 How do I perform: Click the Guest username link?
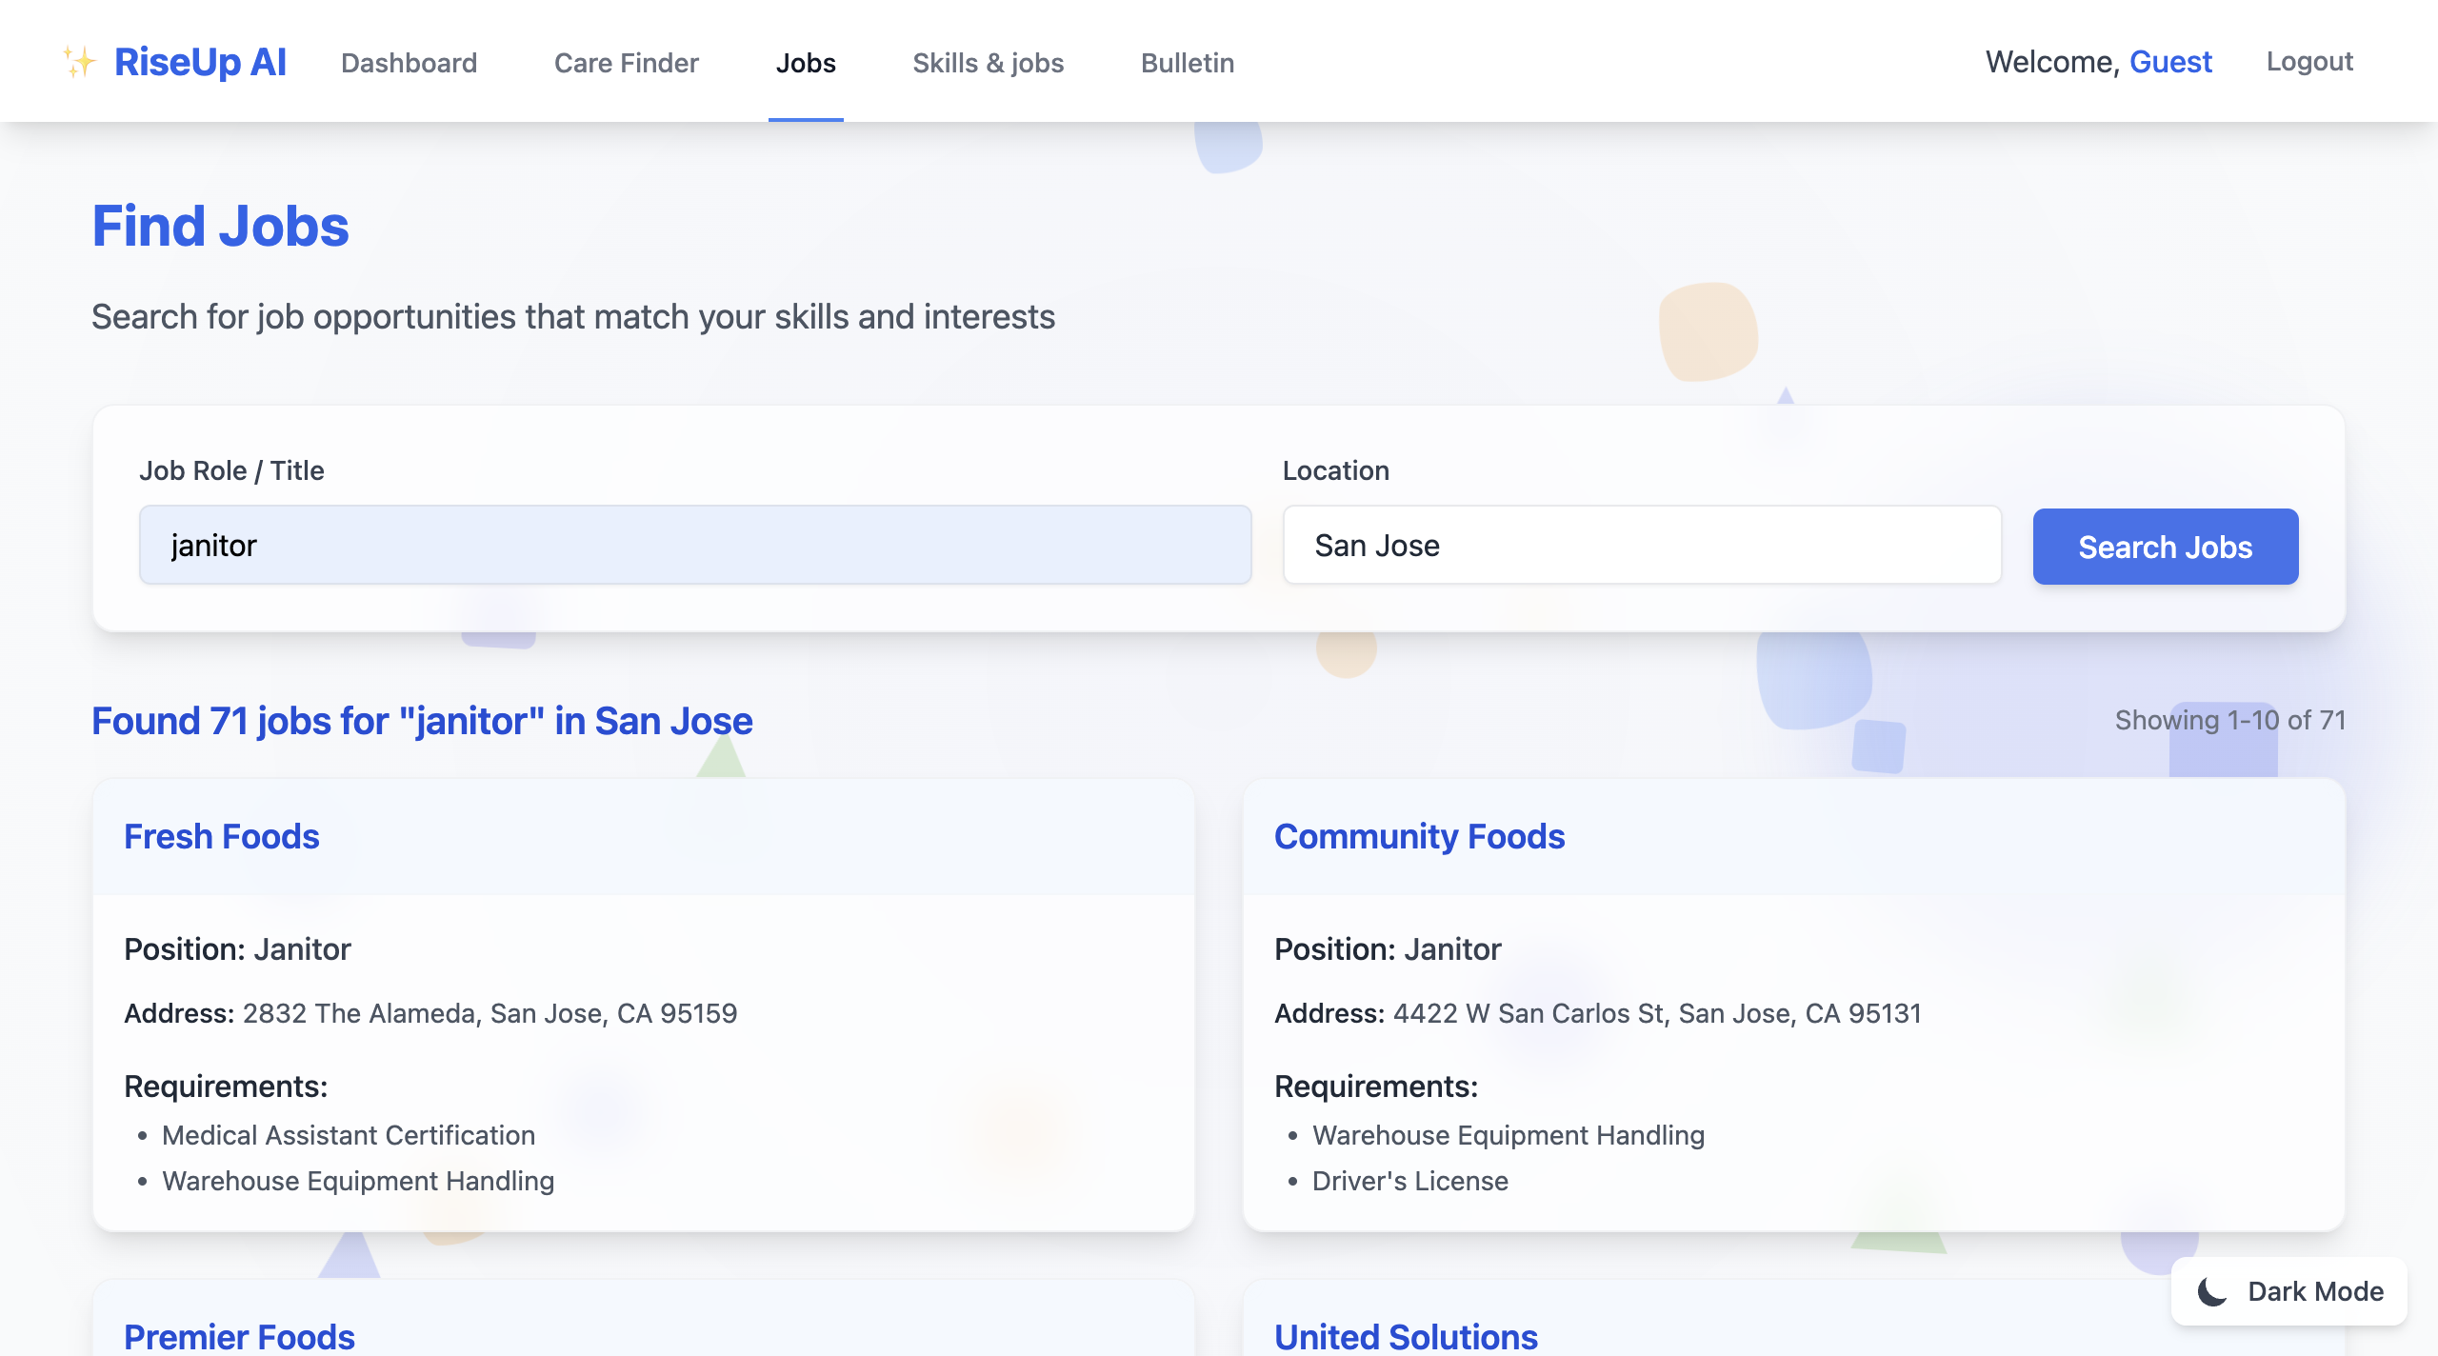2170,62
